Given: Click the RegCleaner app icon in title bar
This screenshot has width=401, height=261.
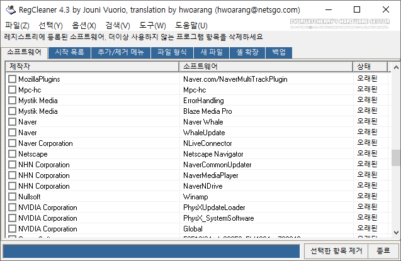Looking at the screenshot, I should (x=11, y=10).
